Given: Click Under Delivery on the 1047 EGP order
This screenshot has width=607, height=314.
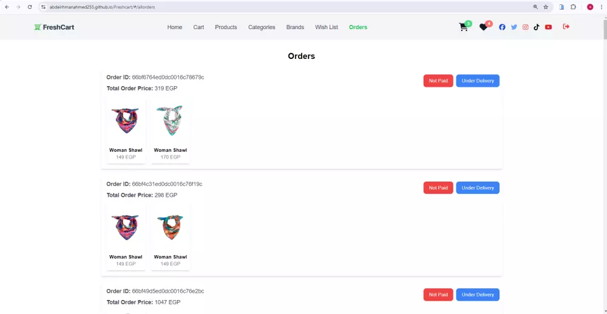Looking at the screenshot, I should click(x=478, y=295).
